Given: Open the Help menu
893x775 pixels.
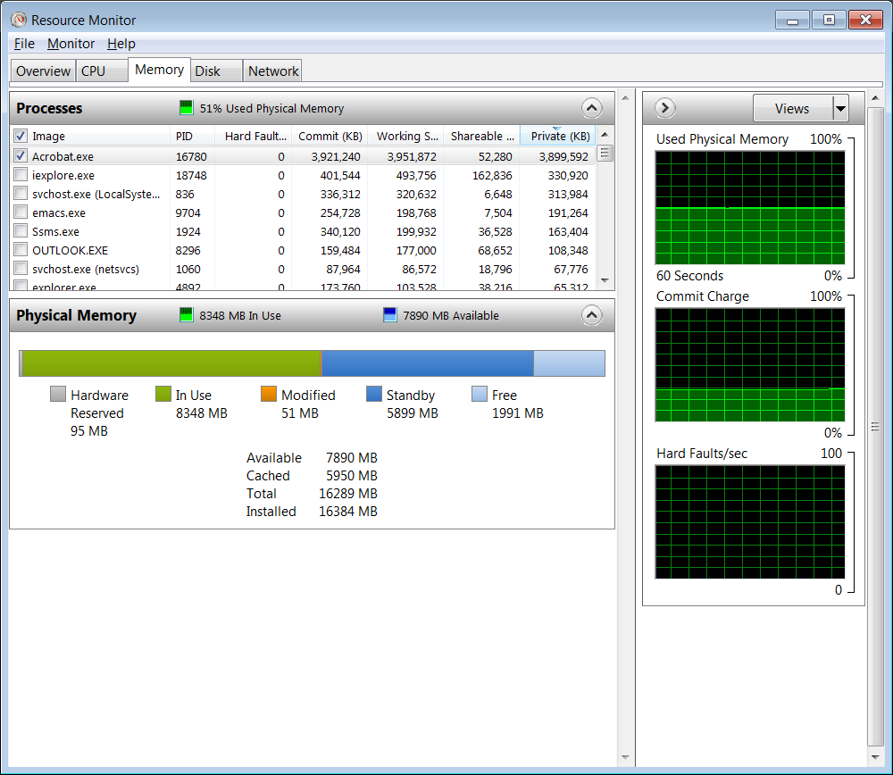Looking at the screenshot, I should pyautogui.click(x=121, y=44).
